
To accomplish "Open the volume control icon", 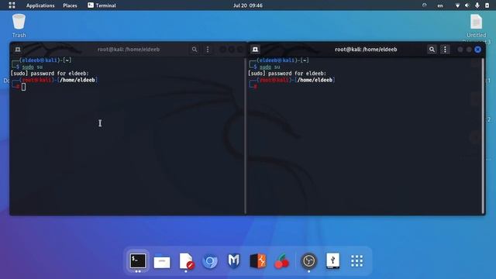I will click(467, 5).
